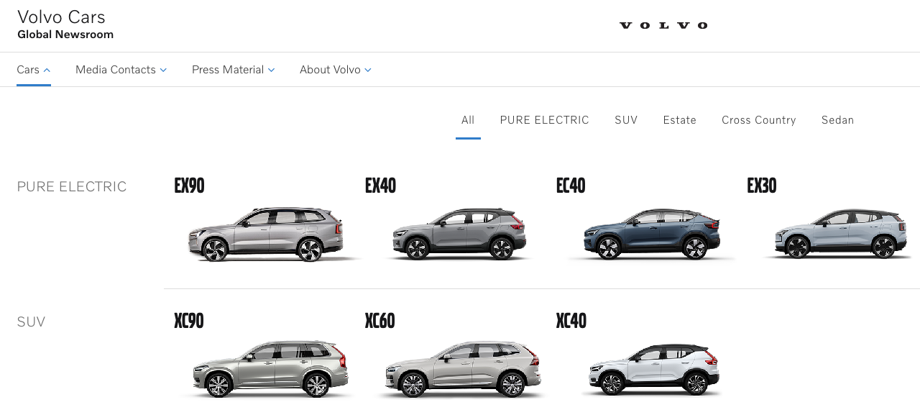Open the XC90 model name link
Image resolution: width=920 pixels, height=415 pixels.
point(189,321)
